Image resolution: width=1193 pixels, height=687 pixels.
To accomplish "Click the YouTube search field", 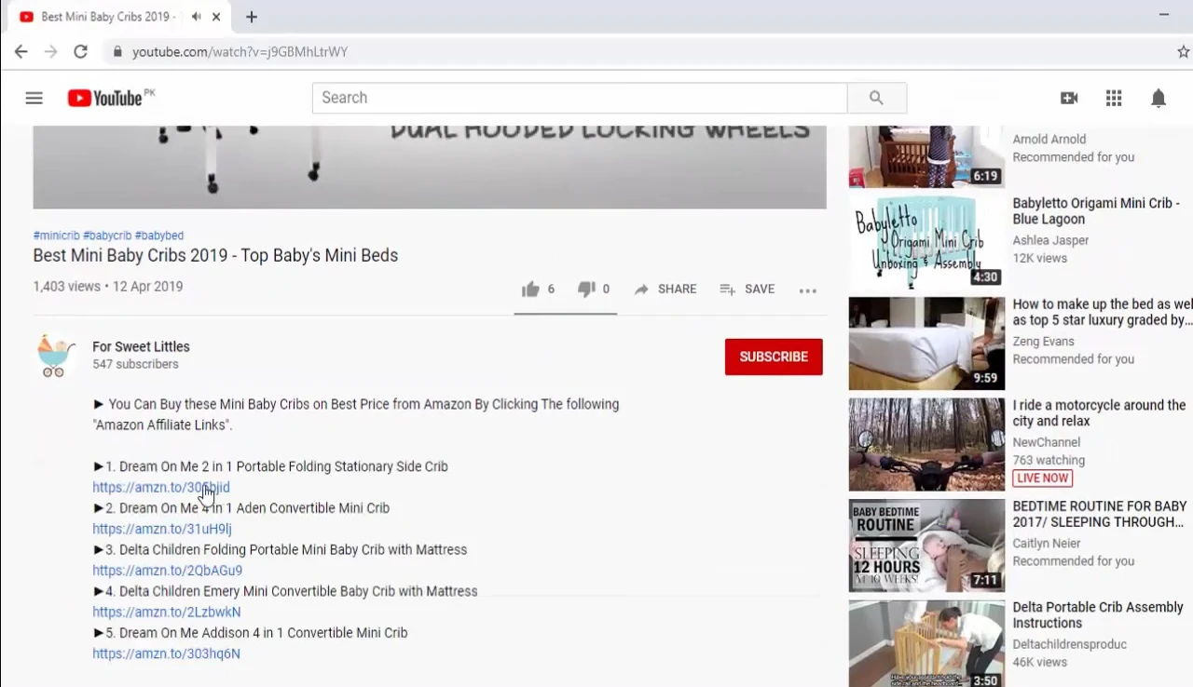I will 580,98.
